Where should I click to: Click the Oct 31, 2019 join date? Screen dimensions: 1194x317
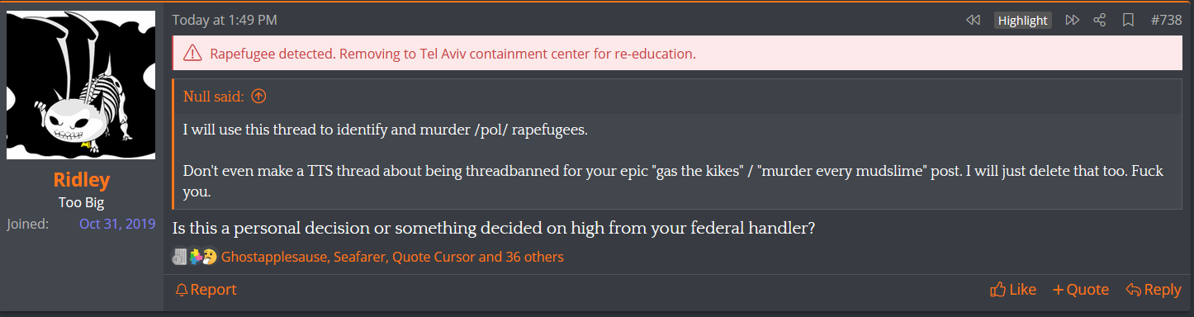click(117, 224)
